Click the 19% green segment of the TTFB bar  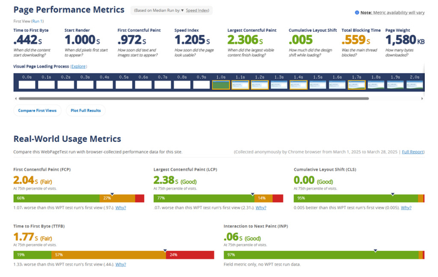pos(33,255)
